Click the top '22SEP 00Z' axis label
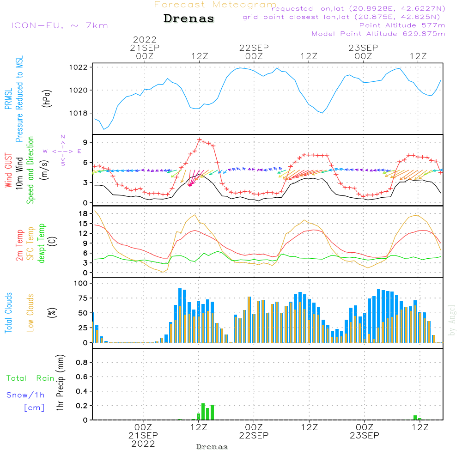 [x=254, y=52]
